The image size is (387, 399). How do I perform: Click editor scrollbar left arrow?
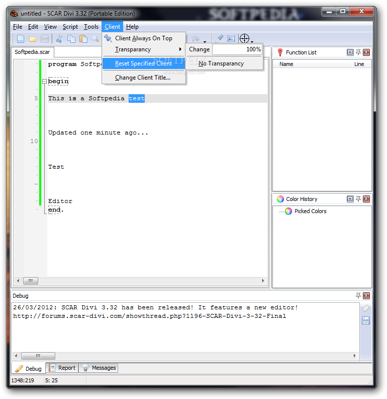(x=18, y=281)
